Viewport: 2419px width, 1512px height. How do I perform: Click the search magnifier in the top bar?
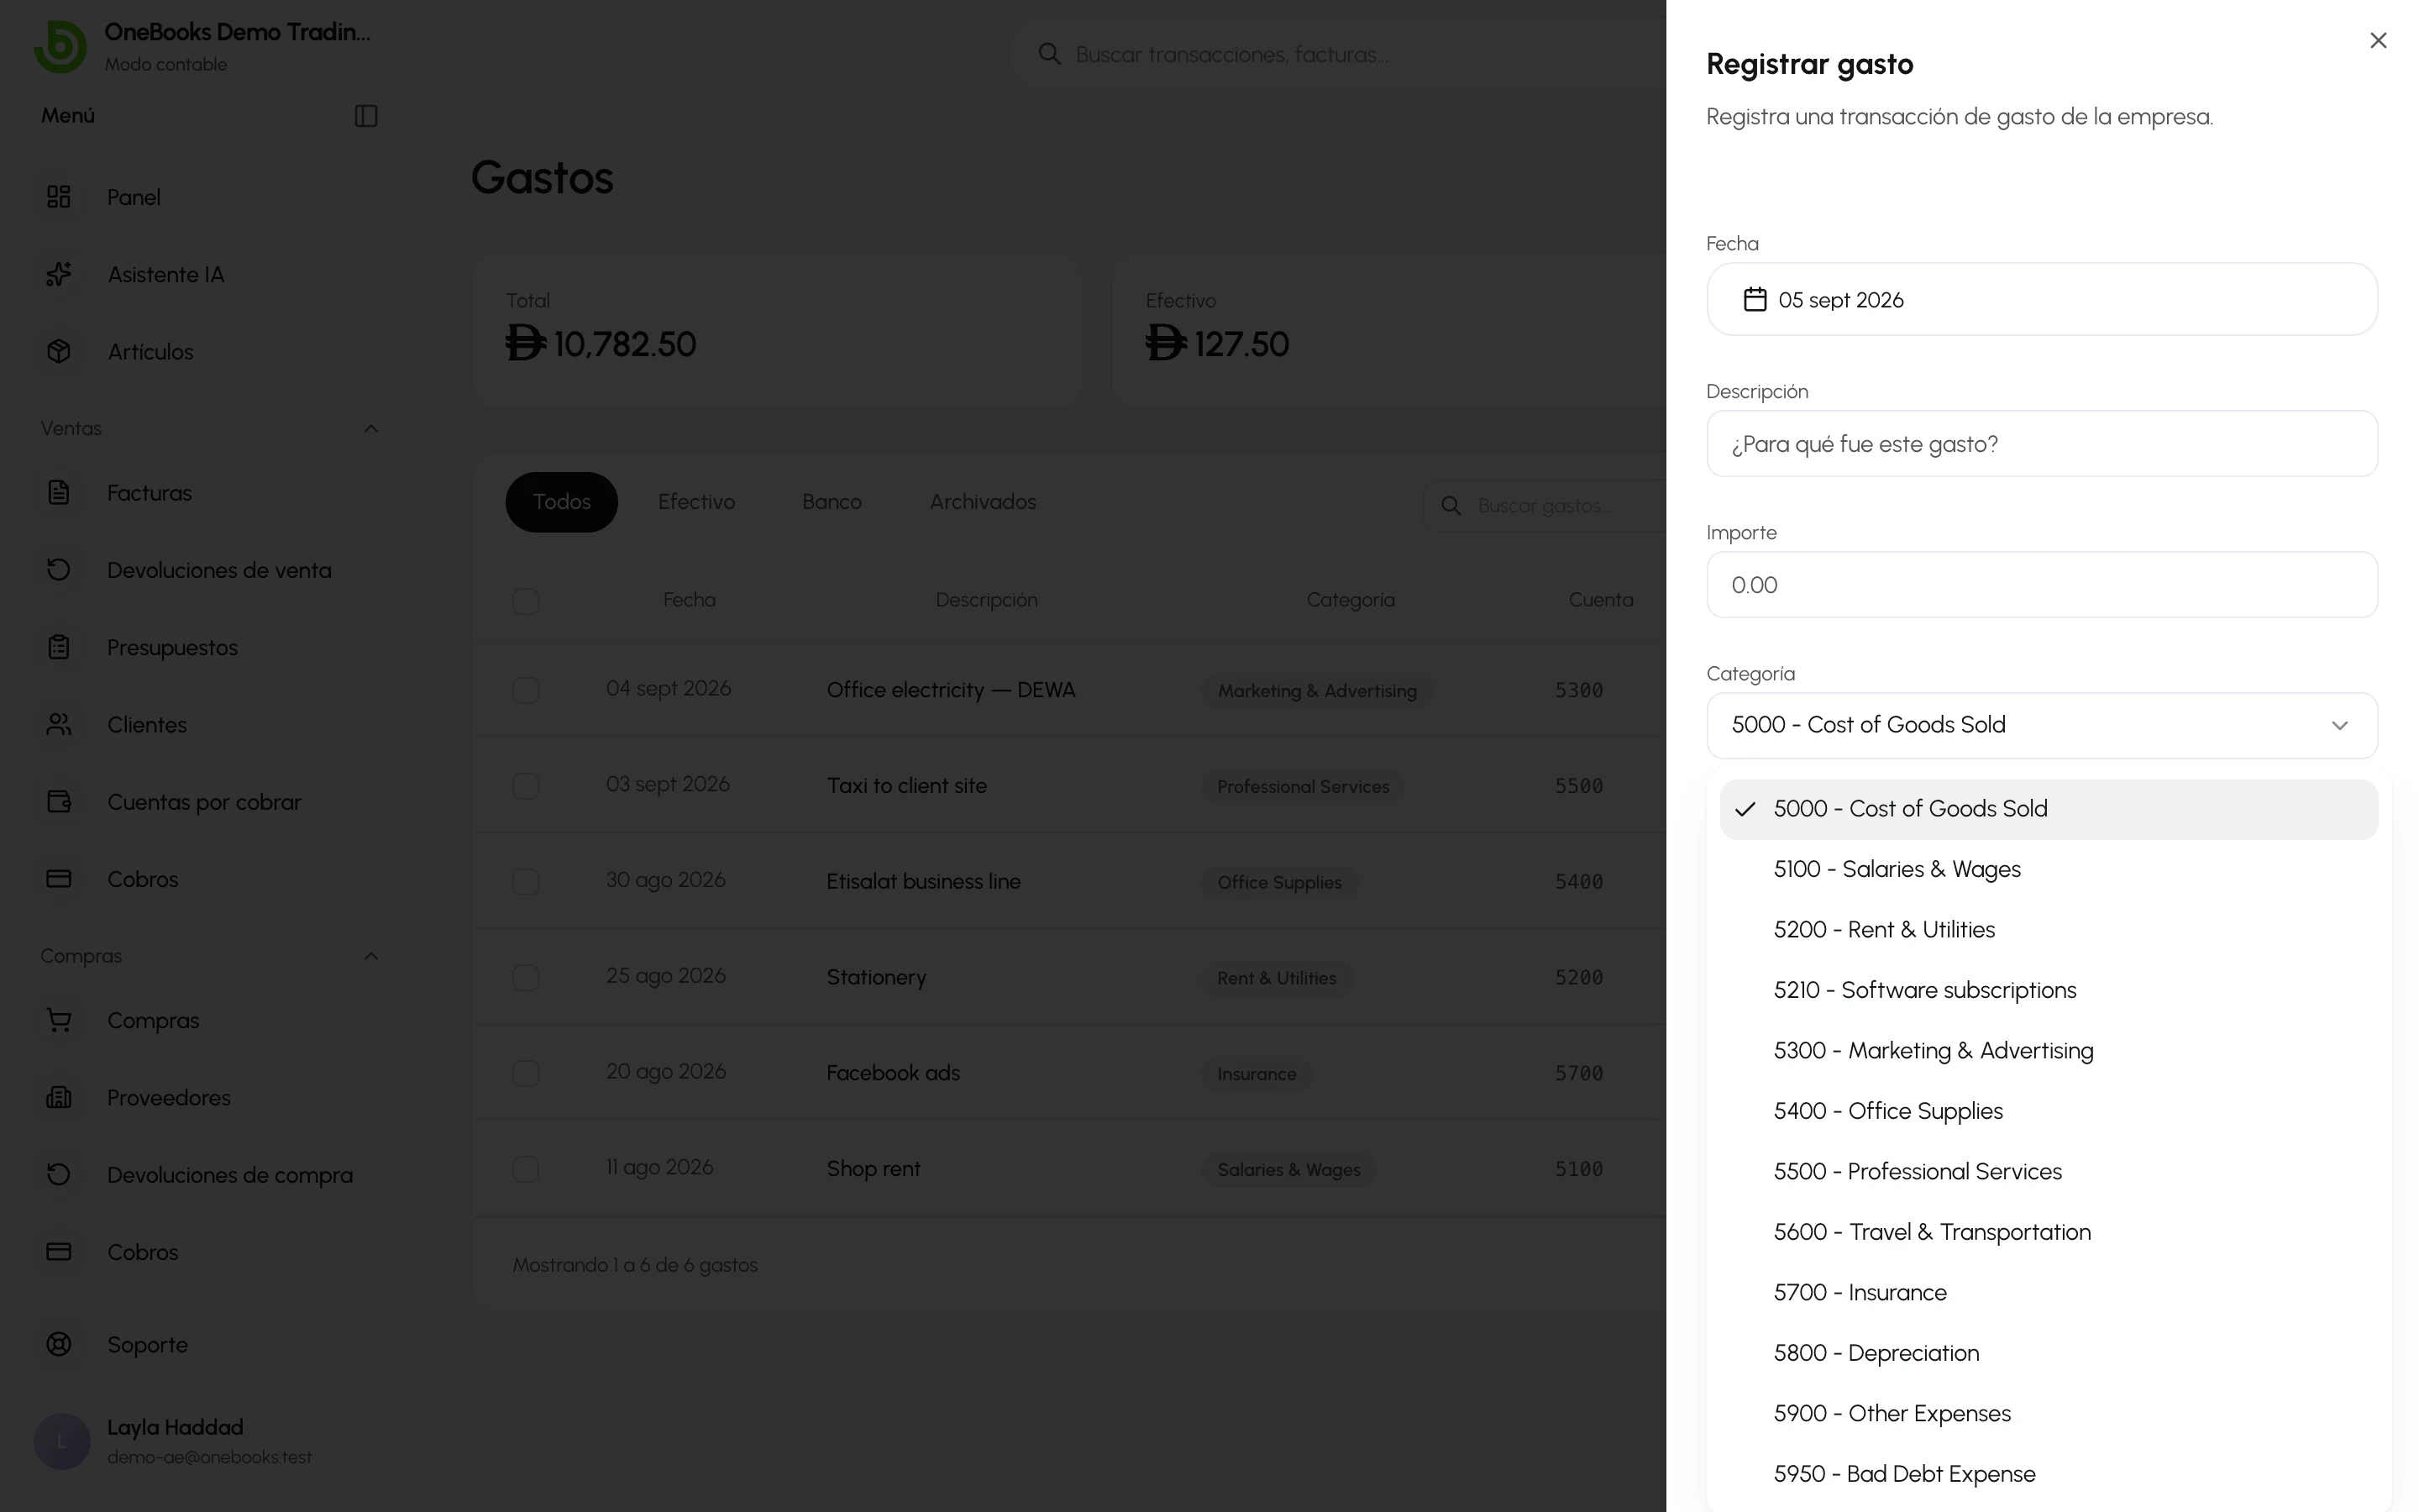pyautogui.click(x=1048, y=54)
